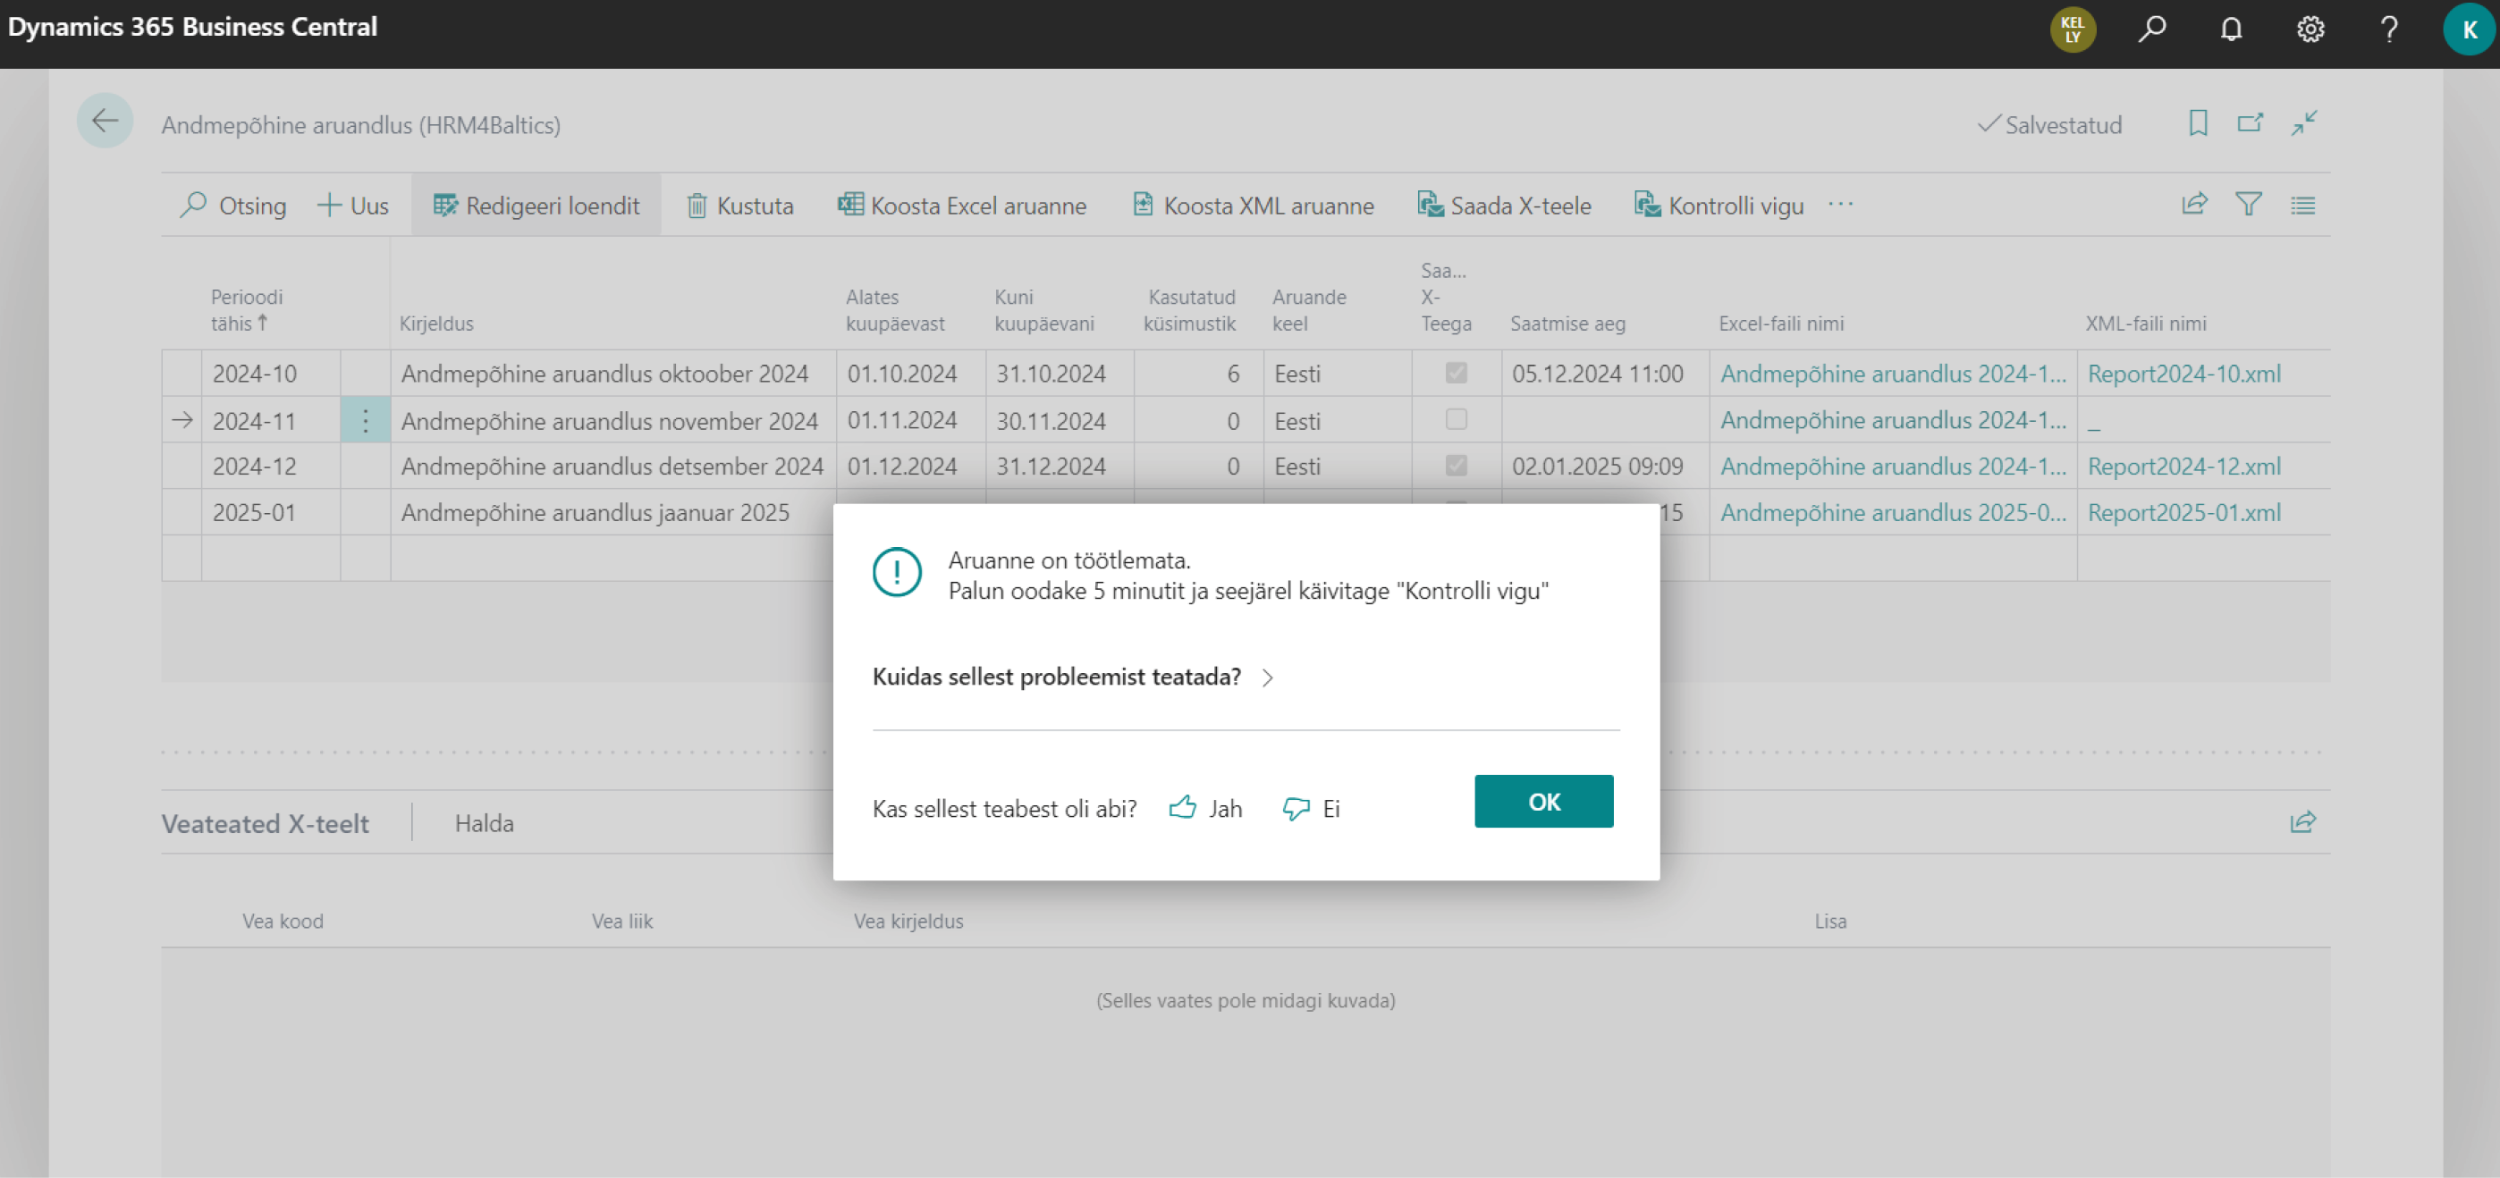Open Report2024-10.xml link
This screenshot has height=1178, width=2500.
coord(2183,374)
